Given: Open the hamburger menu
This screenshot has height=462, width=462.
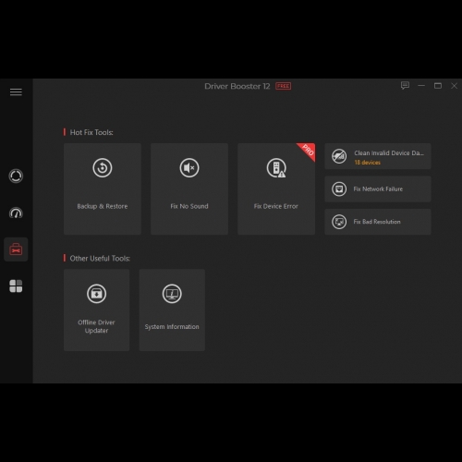Looking at the screenshot, I should pos(16,91).
